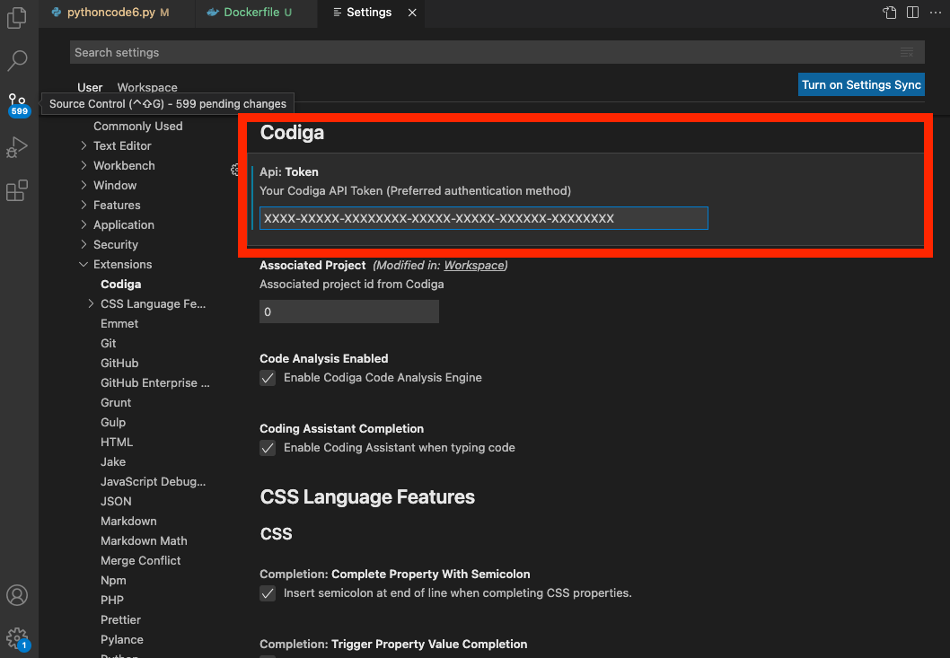
Task: Expand CSS Language Features tree item
Action: (91, 303)
